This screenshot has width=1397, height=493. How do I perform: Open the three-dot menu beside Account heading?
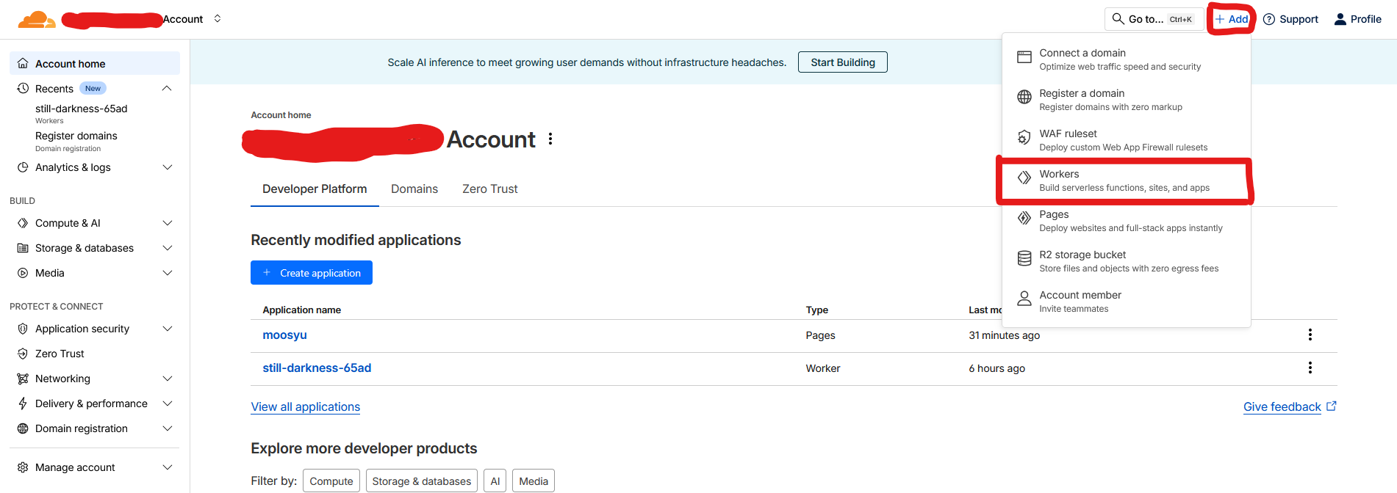click(x=550, y=139)
